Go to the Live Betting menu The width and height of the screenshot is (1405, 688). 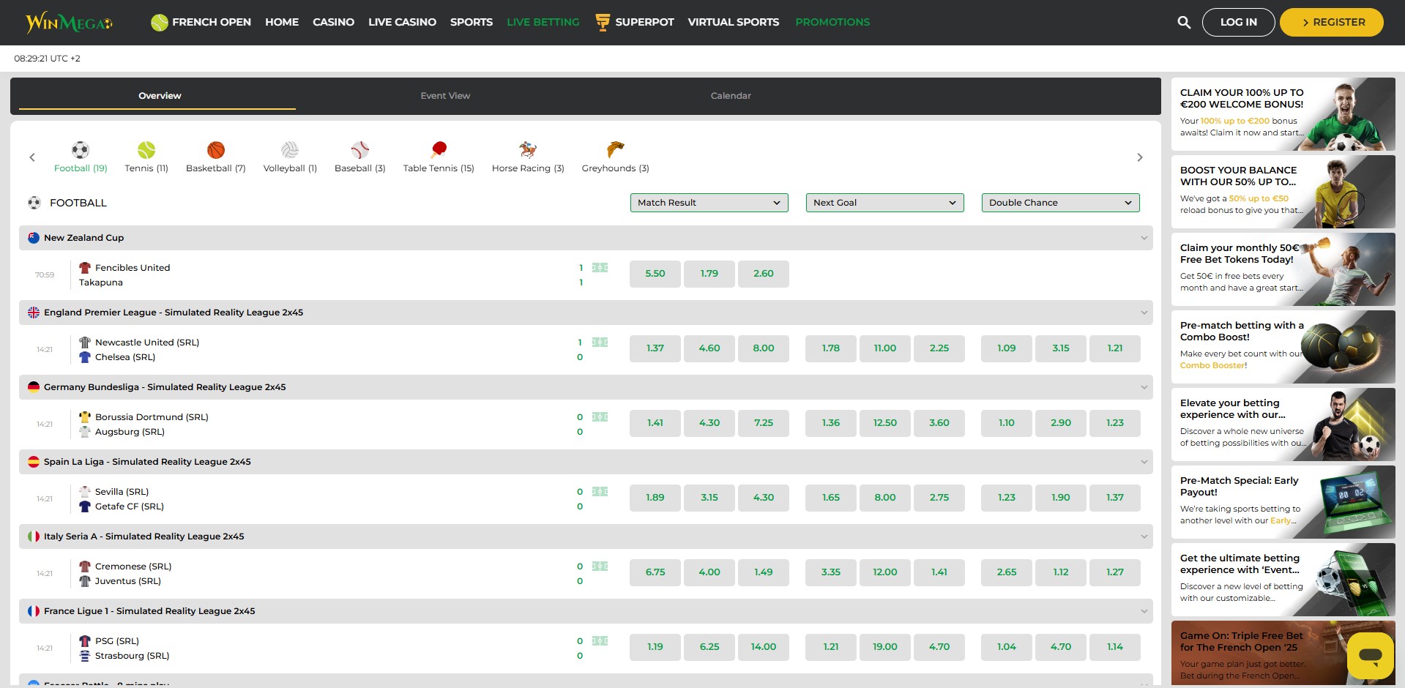(x=543, y=22)
